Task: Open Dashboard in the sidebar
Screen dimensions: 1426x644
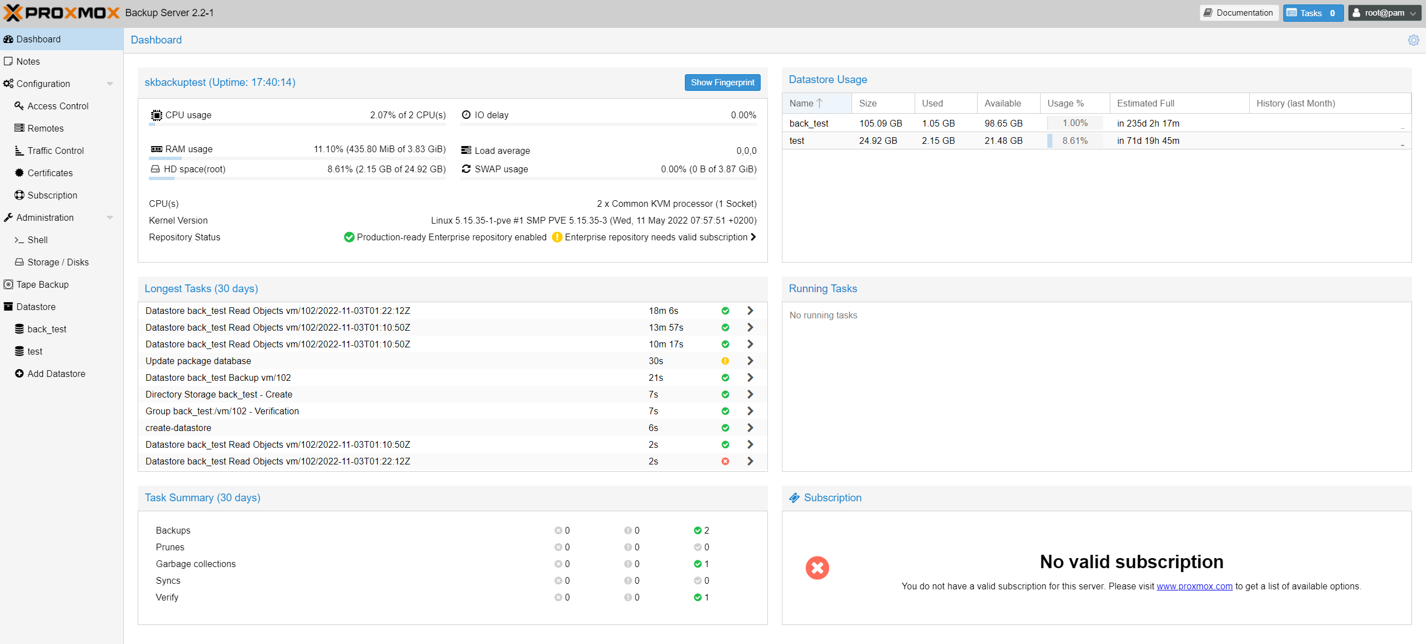Action: [x=61, y=39]
